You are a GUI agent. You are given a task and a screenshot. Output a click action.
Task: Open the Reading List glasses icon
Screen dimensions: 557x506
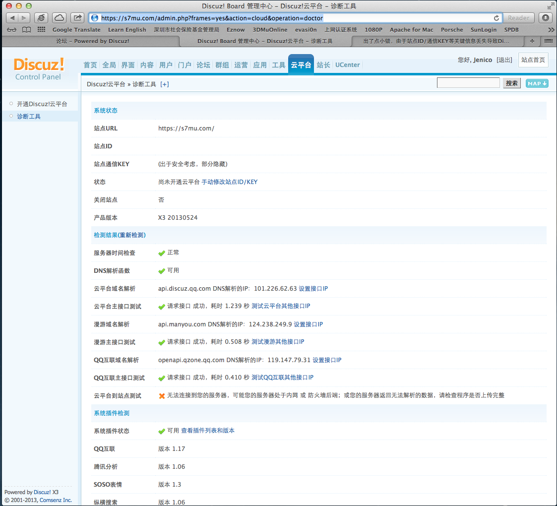(x=12, y=30)
